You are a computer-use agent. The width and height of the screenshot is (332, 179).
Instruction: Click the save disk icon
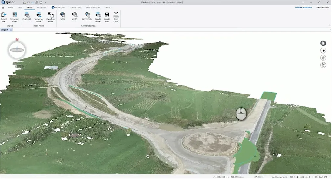41,2
